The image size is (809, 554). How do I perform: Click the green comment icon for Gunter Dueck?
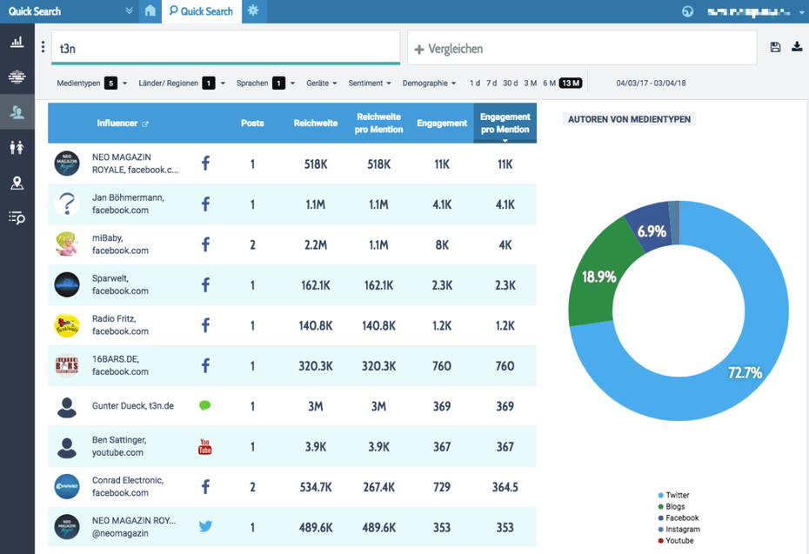204,406
